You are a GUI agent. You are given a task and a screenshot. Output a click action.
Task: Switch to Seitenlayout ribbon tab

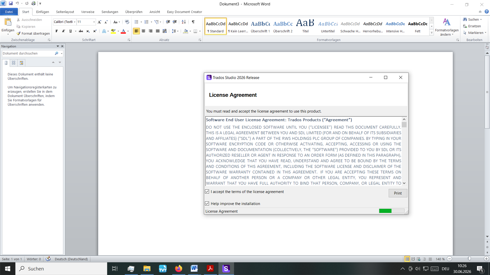65,12
